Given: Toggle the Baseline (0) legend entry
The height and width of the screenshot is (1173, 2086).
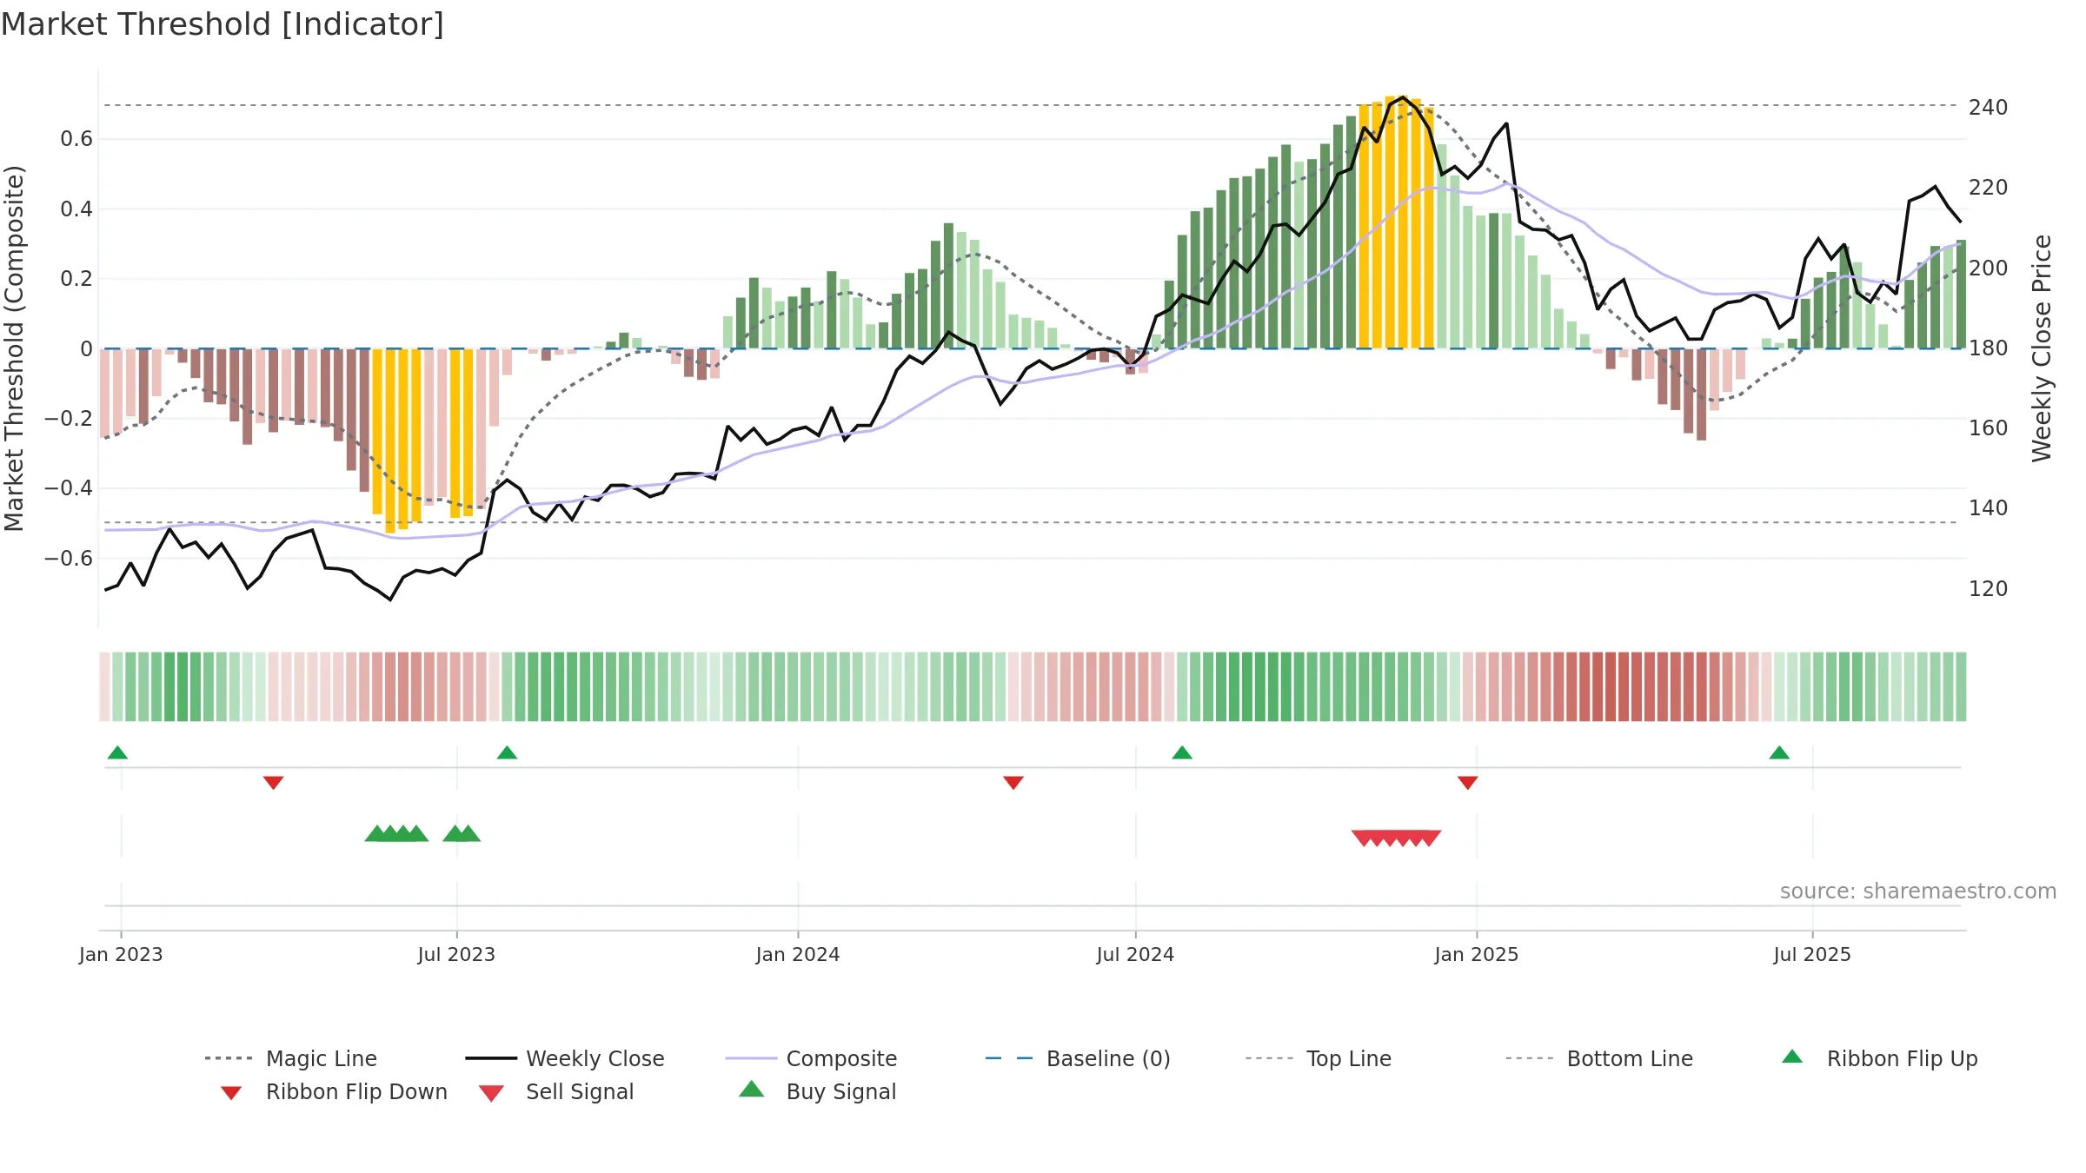Looking at the screenshot, I should (1078, 1058).
